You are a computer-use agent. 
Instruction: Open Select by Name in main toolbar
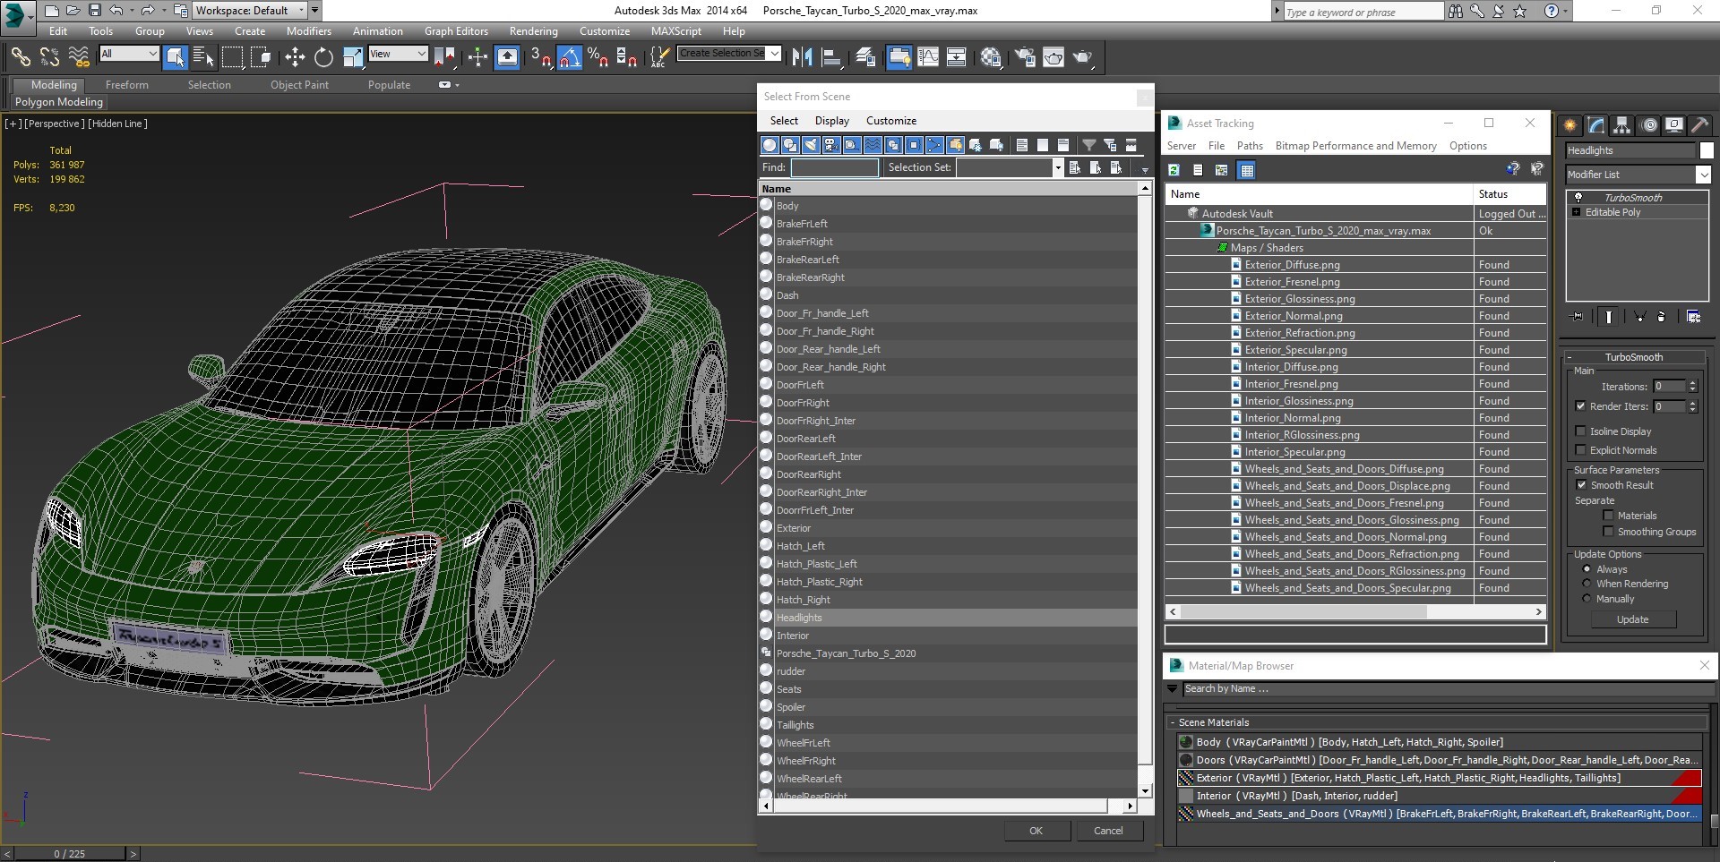pyautogui.click(x=203, y=57)
